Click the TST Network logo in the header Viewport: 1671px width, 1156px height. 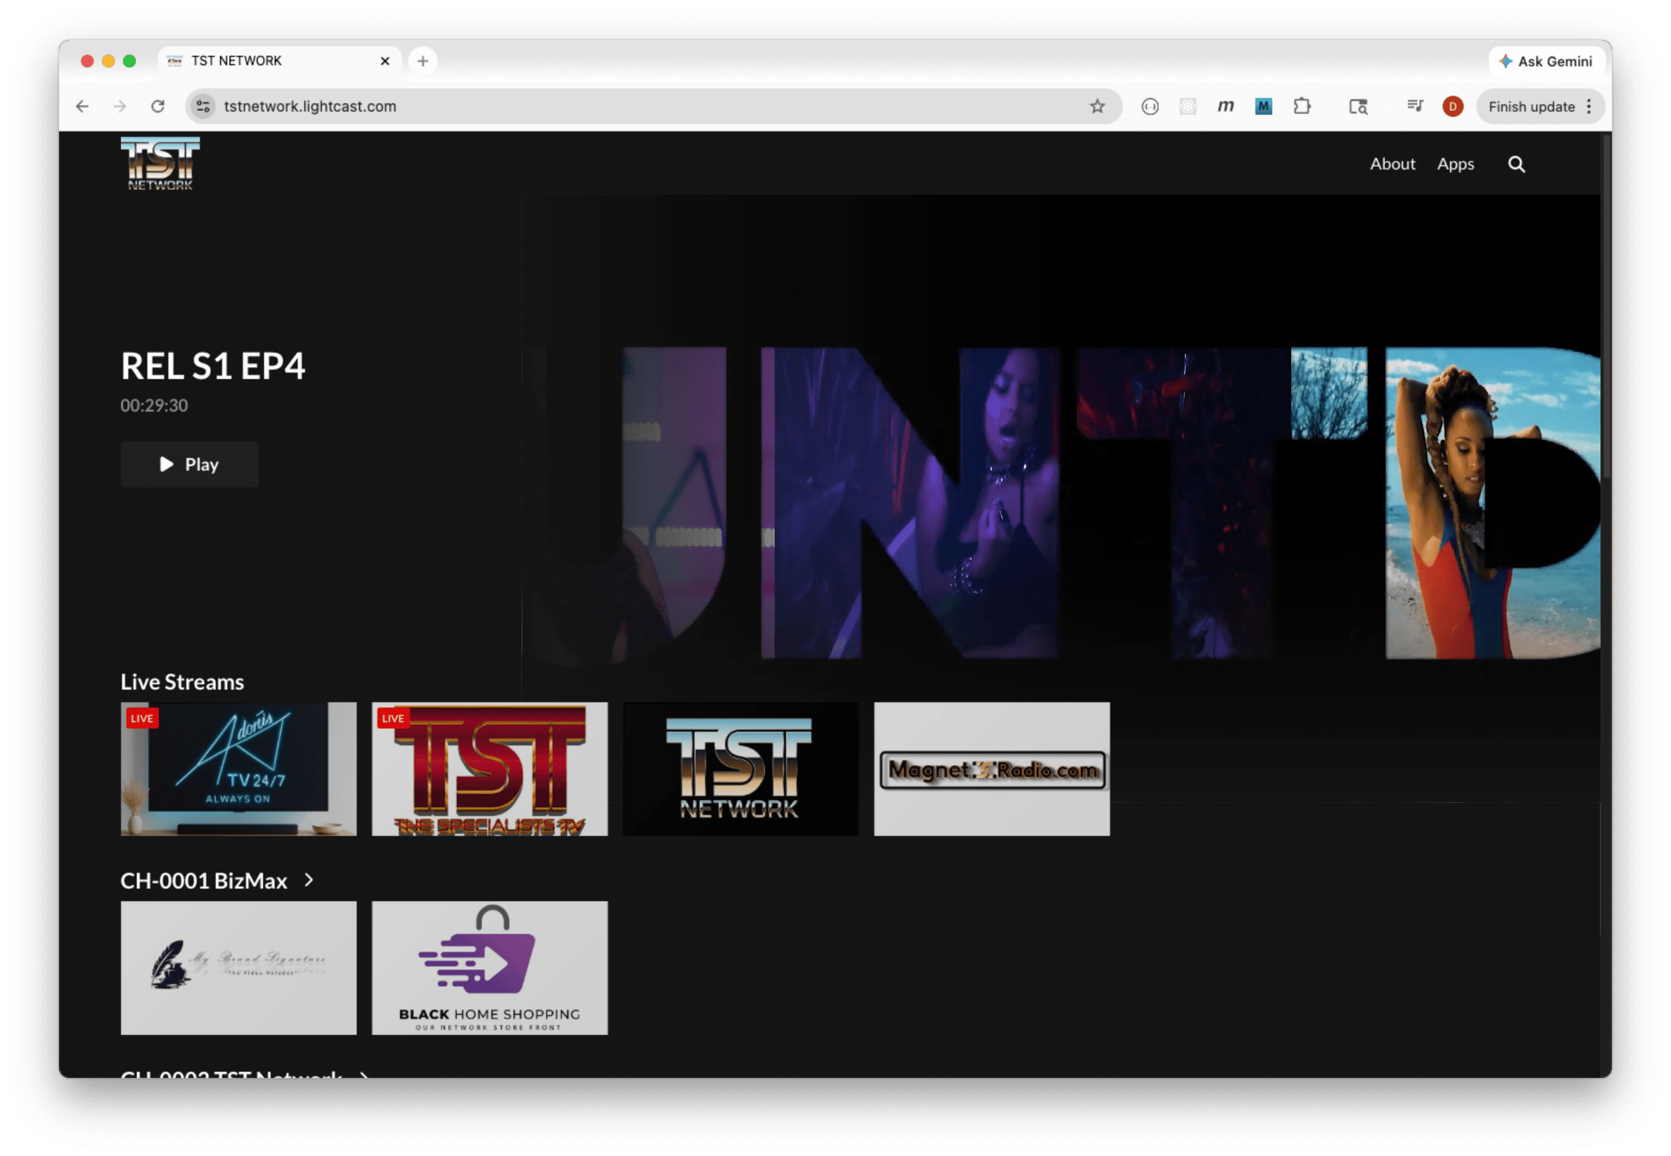point(160,164)
